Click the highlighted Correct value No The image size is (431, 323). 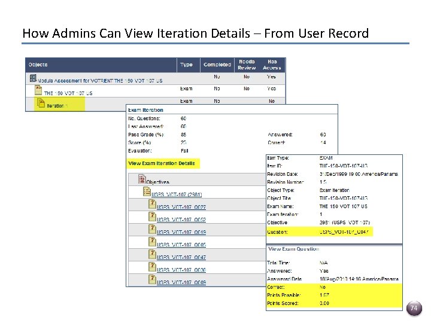click(x=323, y=287)
